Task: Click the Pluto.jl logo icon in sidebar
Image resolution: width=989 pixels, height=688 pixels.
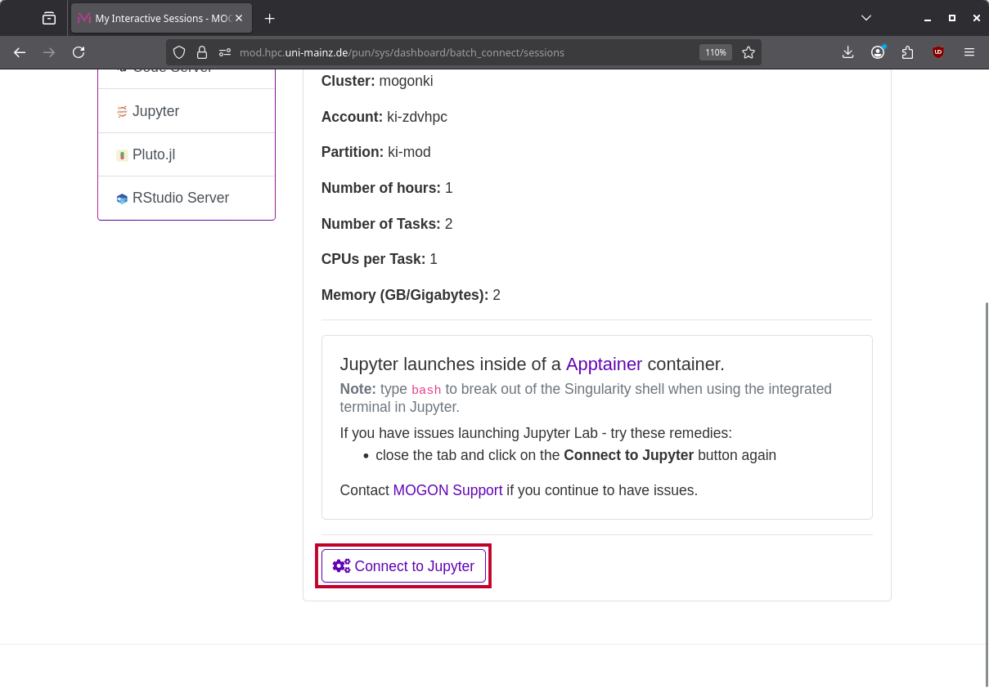Action: tap(122, 155)
